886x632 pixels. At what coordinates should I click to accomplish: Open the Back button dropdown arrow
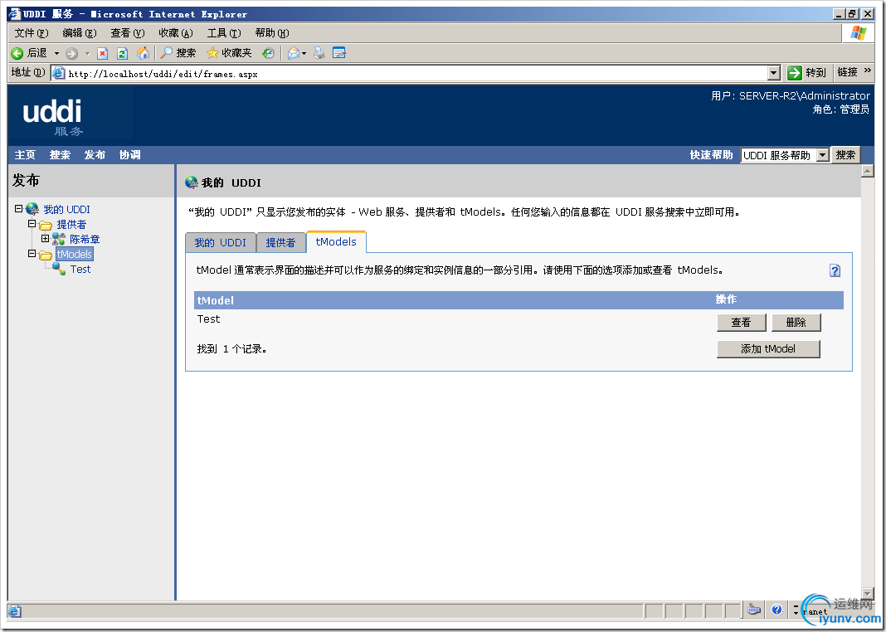pos(56,54)
